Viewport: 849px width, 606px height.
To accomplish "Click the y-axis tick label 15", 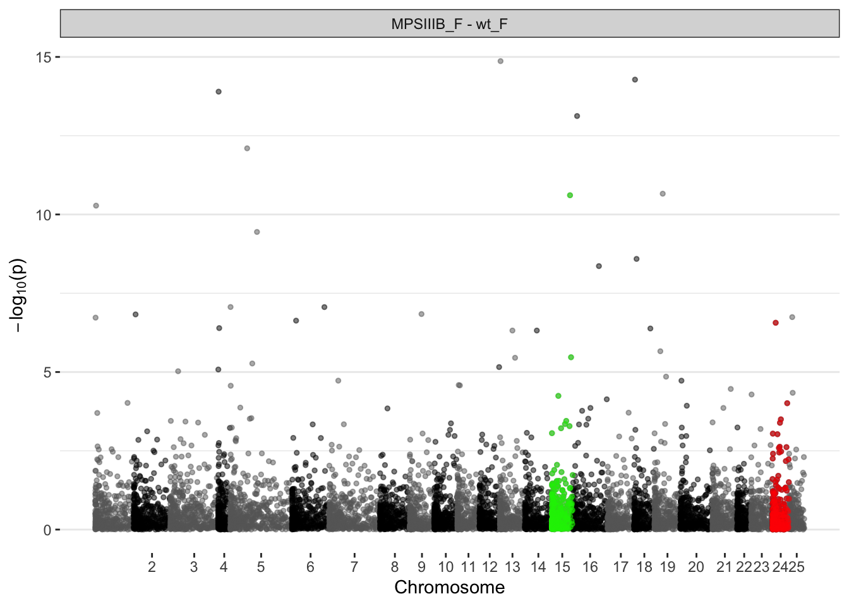I will point(43,57).
